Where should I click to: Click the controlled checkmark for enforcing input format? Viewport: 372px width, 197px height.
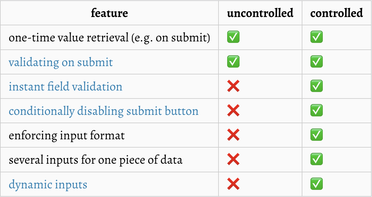[316, 135]
